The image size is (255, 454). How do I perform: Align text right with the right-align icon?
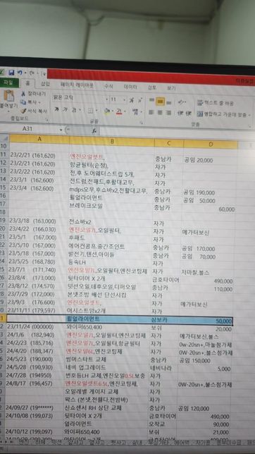click(169, 113)
